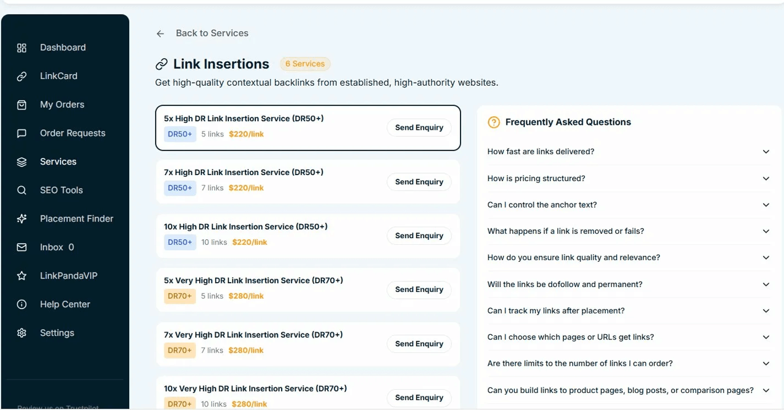Open My Orders via the bag icon
The image size is (784, 410).
pyautogui.click(x=21, y=105)
